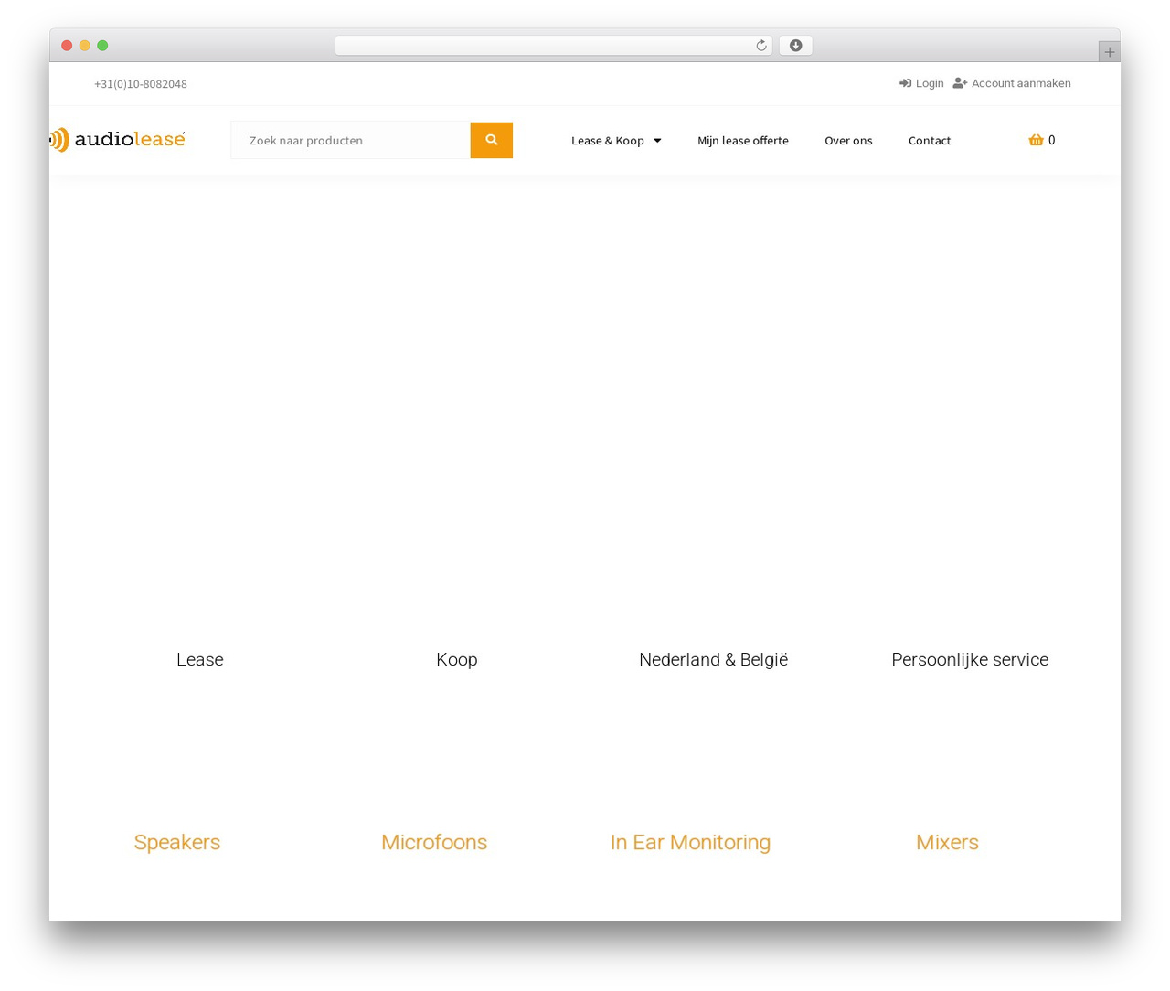Click the Login arrow icon
This screenshot has width=1170, height=991.
[x=905, y=83]
